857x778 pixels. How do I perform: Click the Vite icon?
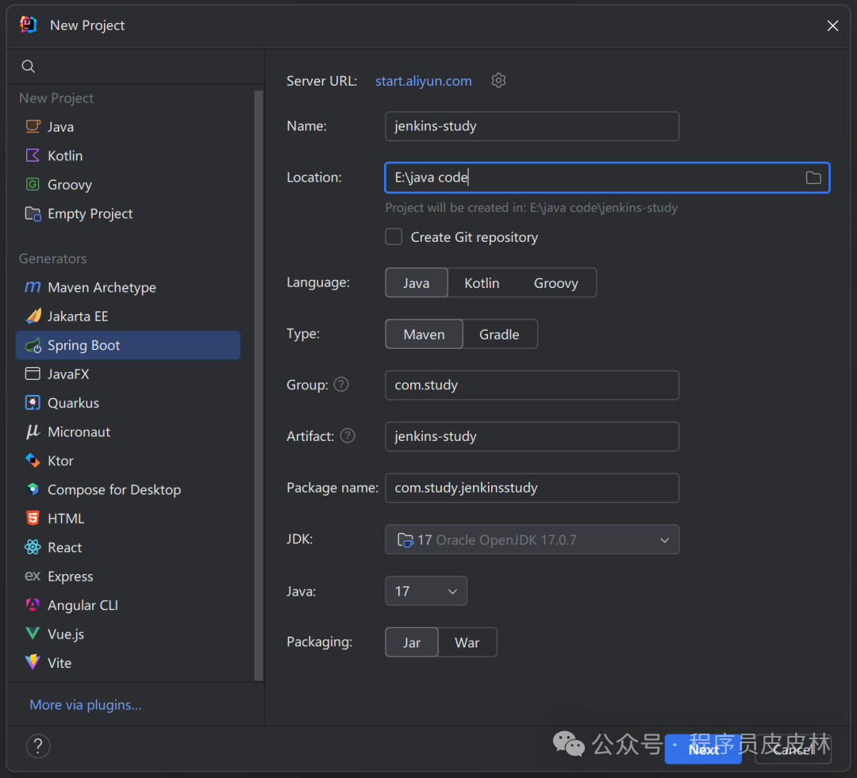point(33,662)
